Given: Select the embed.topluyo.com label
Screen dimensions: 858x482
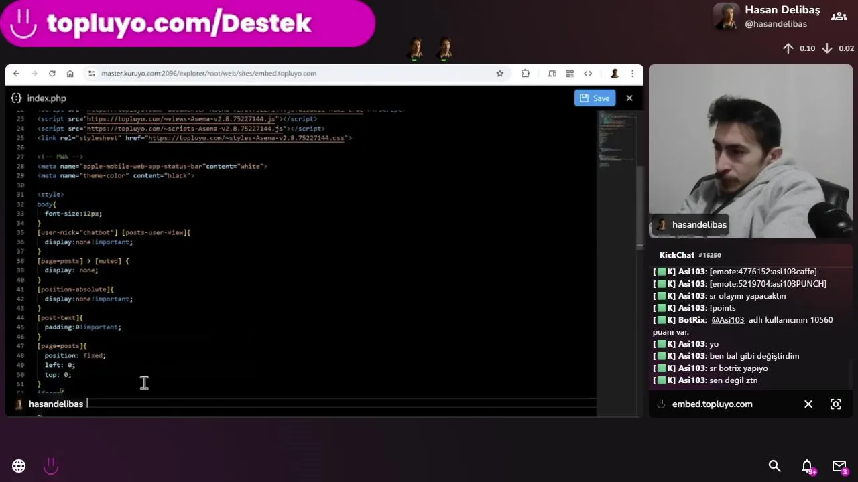Looking at the screenshot, I should coord(712,404).
